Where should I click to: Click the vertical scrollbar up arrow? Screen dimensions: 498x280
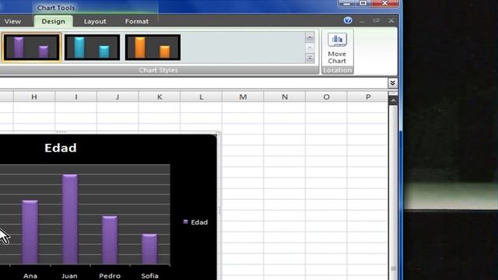[393, 100]
